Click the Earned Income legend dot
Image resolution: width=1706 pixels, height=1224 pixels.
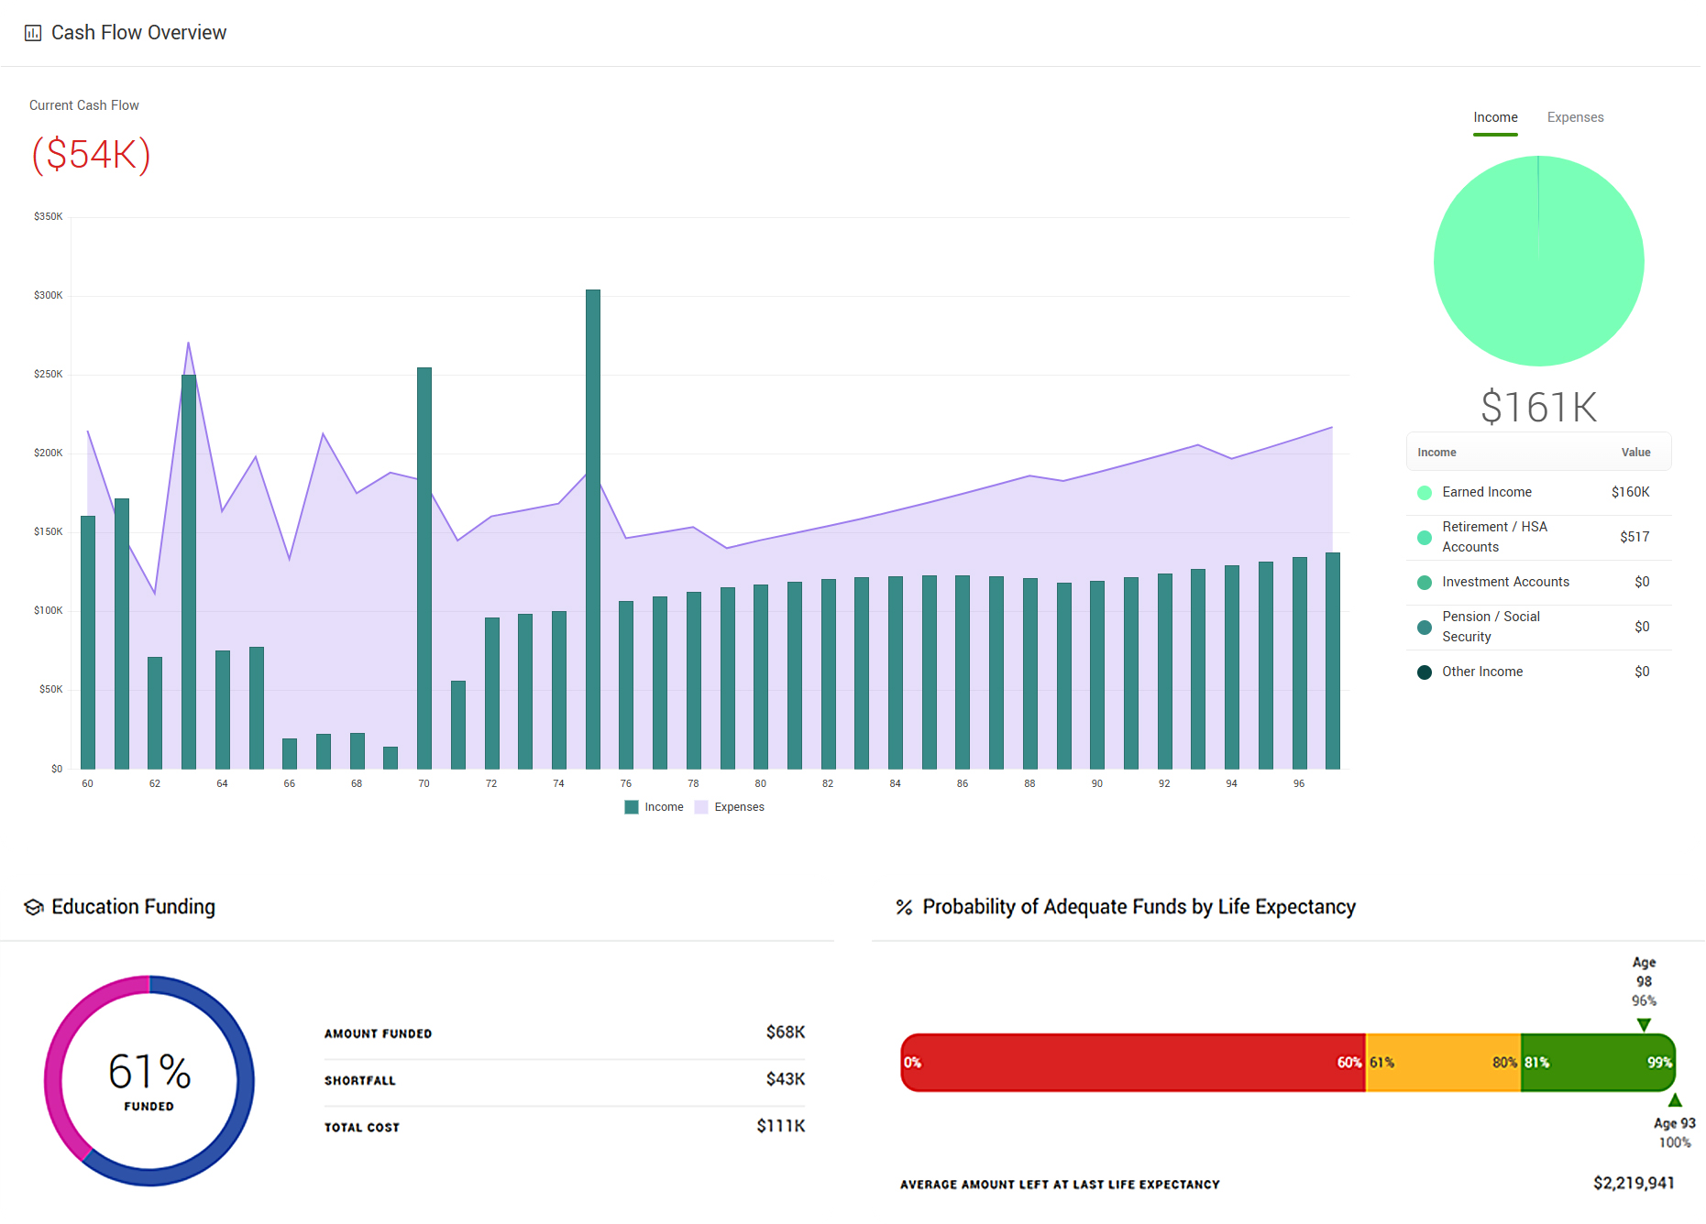click(1425, 493)
